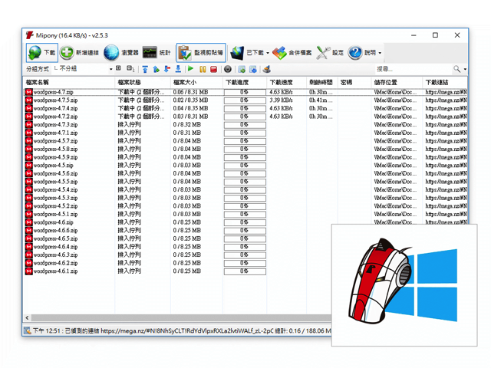This screenshot has width=491, height=368.
Task: Click the green play start downloads icon
Action: tap(191, 69)
